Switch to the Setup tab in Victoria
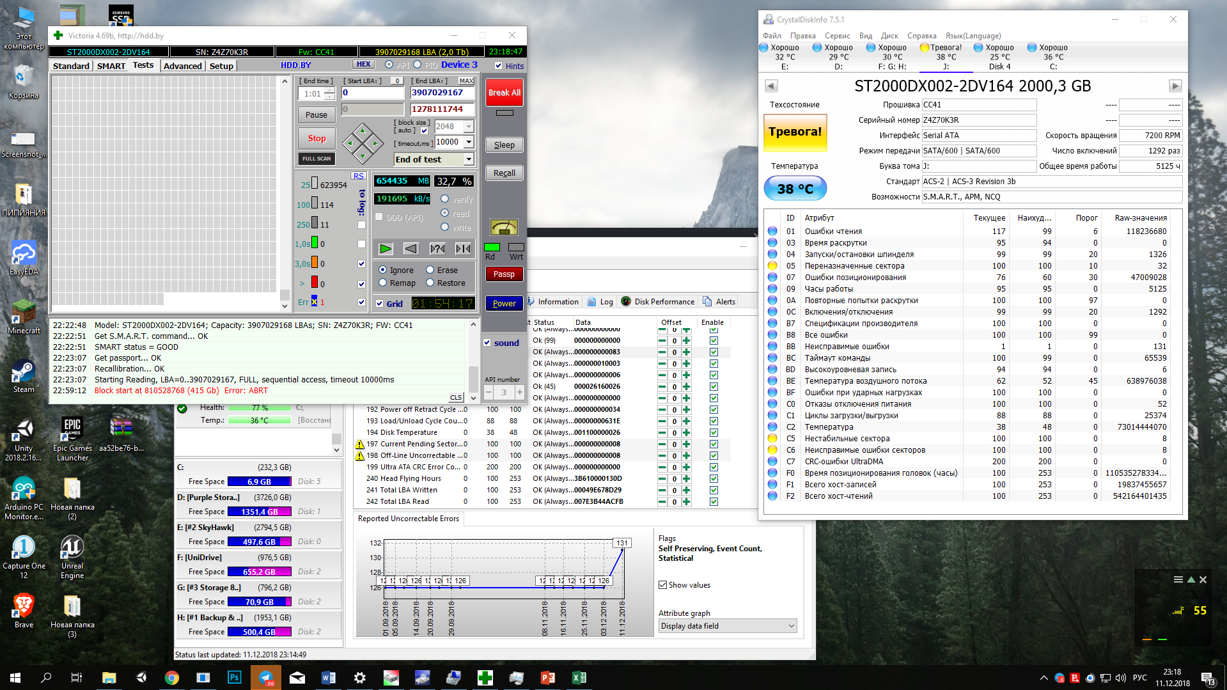 221,66
